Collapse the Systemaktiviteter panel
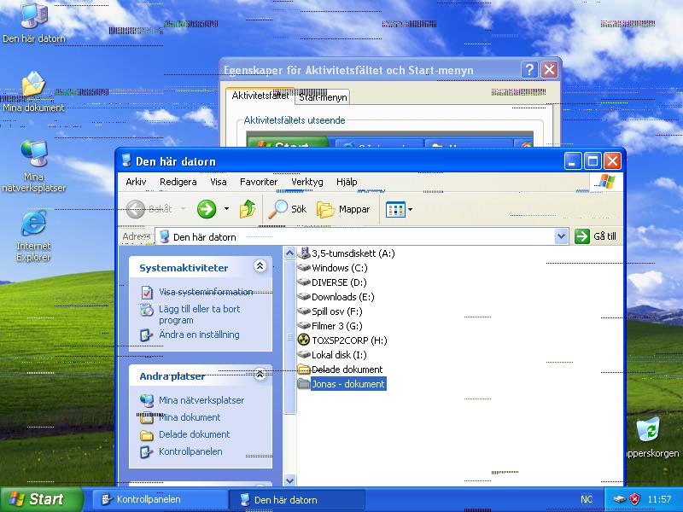Screen dimensions: 683x512 pyautogui.click(x=260, y=266)
